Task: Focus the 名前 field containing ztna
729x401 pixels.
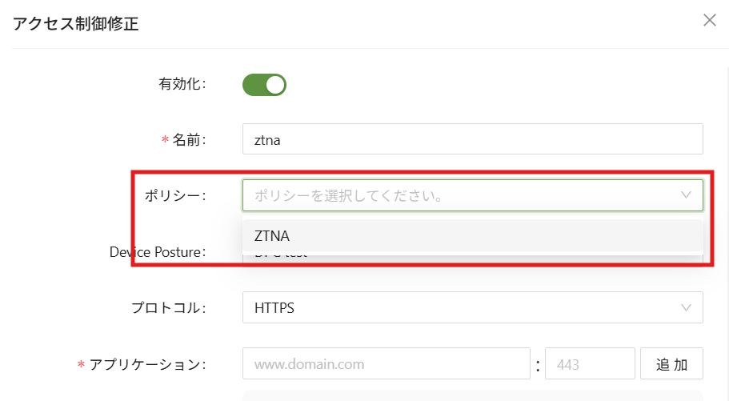Action: (472, 139)
